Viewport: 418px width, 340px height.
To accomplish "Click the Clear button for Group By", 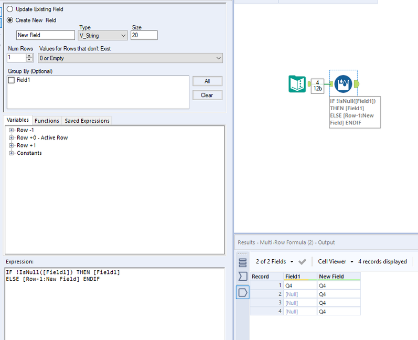I will tap(207, 95).
